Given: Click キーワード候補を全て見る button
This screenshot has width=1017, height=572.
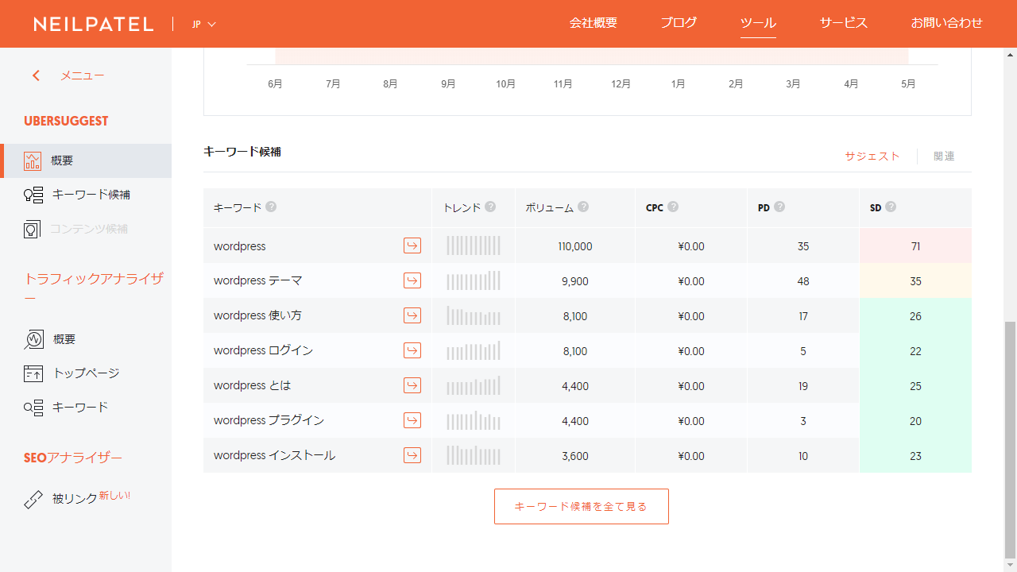Looking at the screenshot, I should [x=582, y=506].
